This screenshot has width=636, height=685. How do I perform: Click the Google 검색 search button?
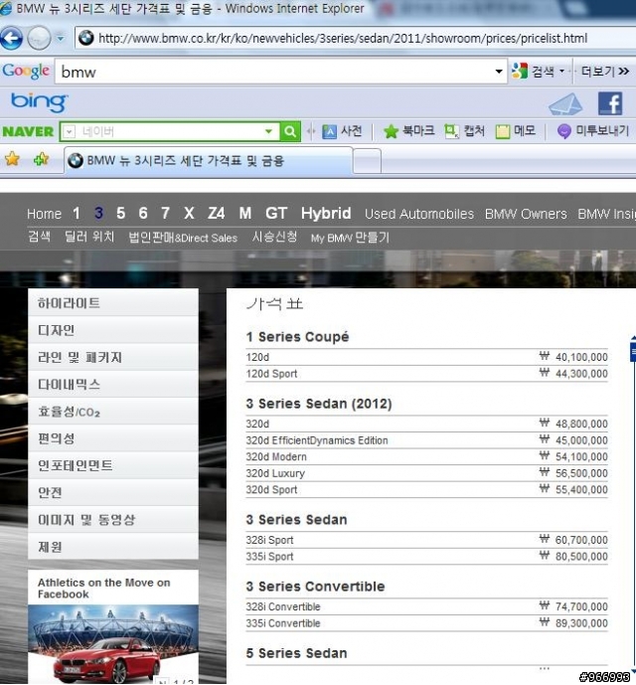coord(533,72)
